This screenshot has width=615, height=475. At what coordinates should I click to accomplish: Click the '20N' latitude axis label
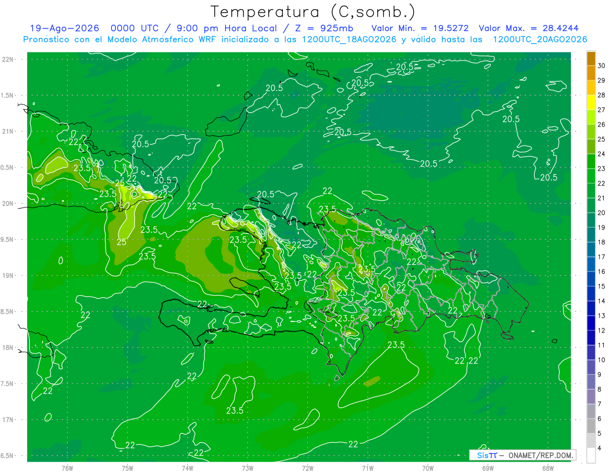click(x=8, y=203)
